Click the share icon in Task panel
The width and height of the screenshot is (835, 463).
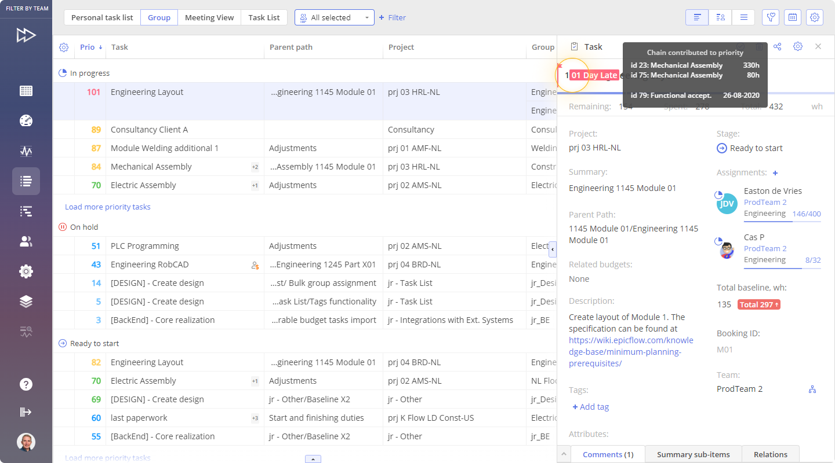[778, 46]
